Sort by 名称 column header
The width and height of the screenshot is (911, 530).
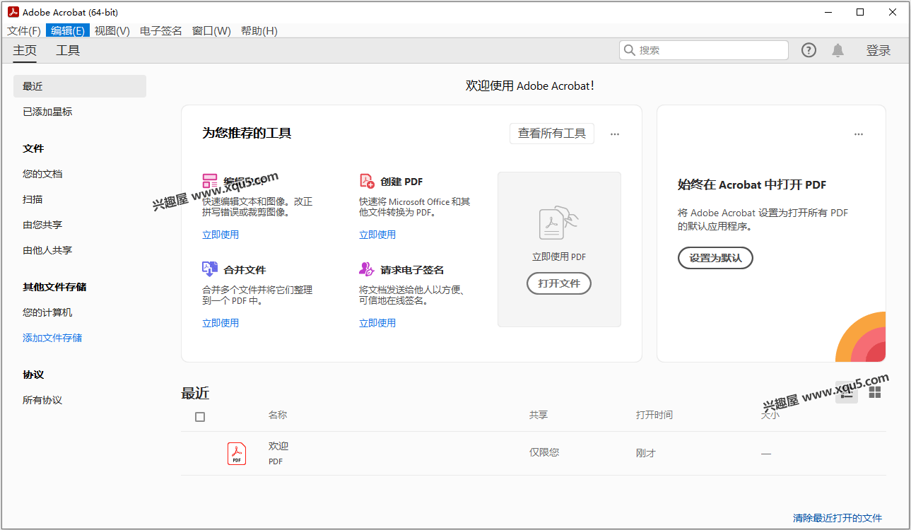tap(278, 415)
